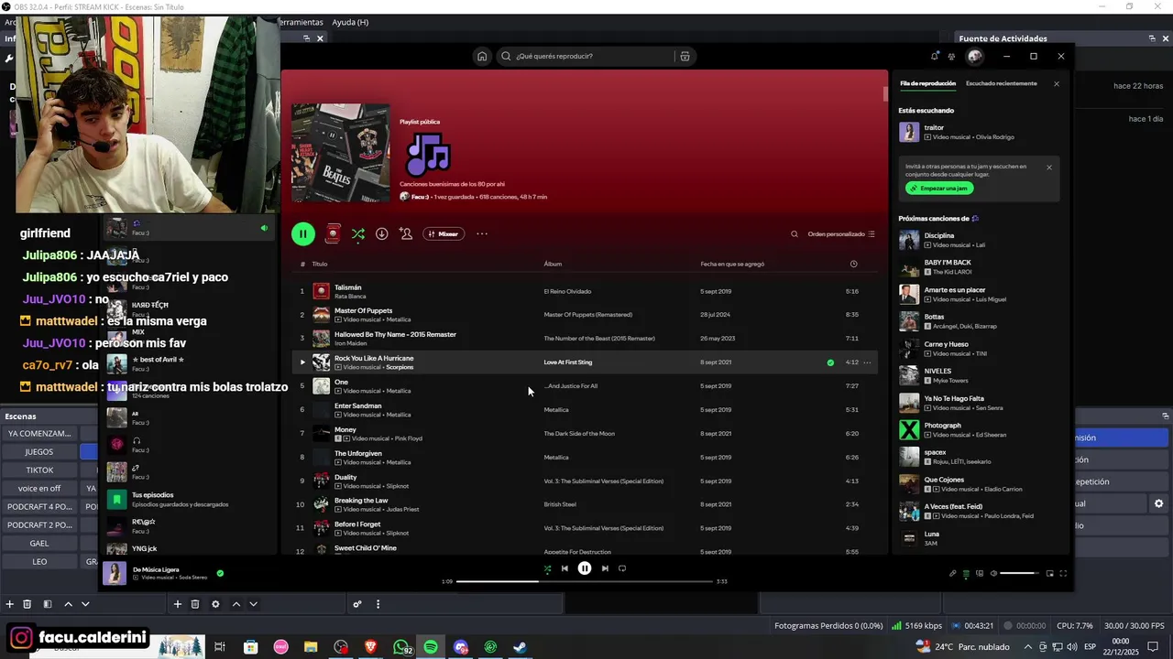Toggle the liked check beside De Música Ligera
This screenshot has width=1173, height=659.
pyautogui.click(x=220, y=574)
